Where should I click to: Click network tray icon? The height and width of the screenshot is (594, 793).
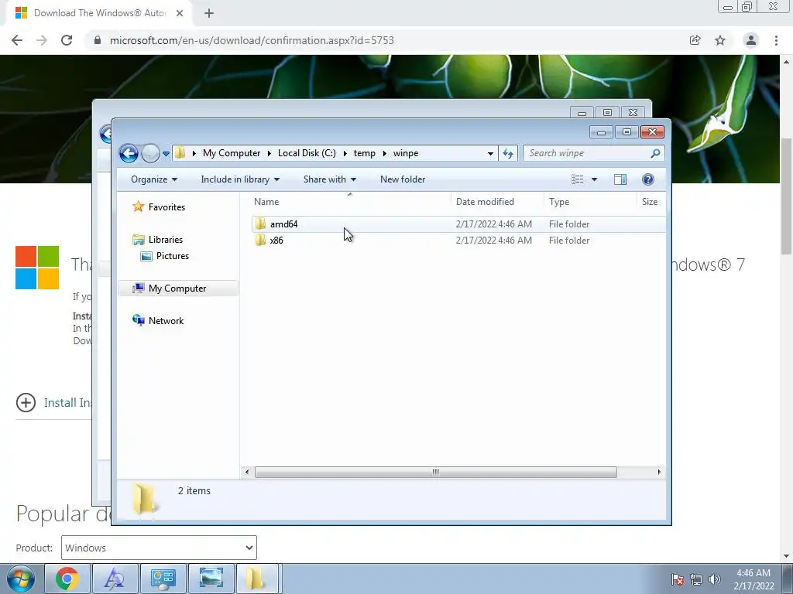click(x=696, y=579)
